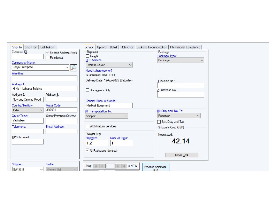
Task: Go to previous package arrow
Action: 102,166
